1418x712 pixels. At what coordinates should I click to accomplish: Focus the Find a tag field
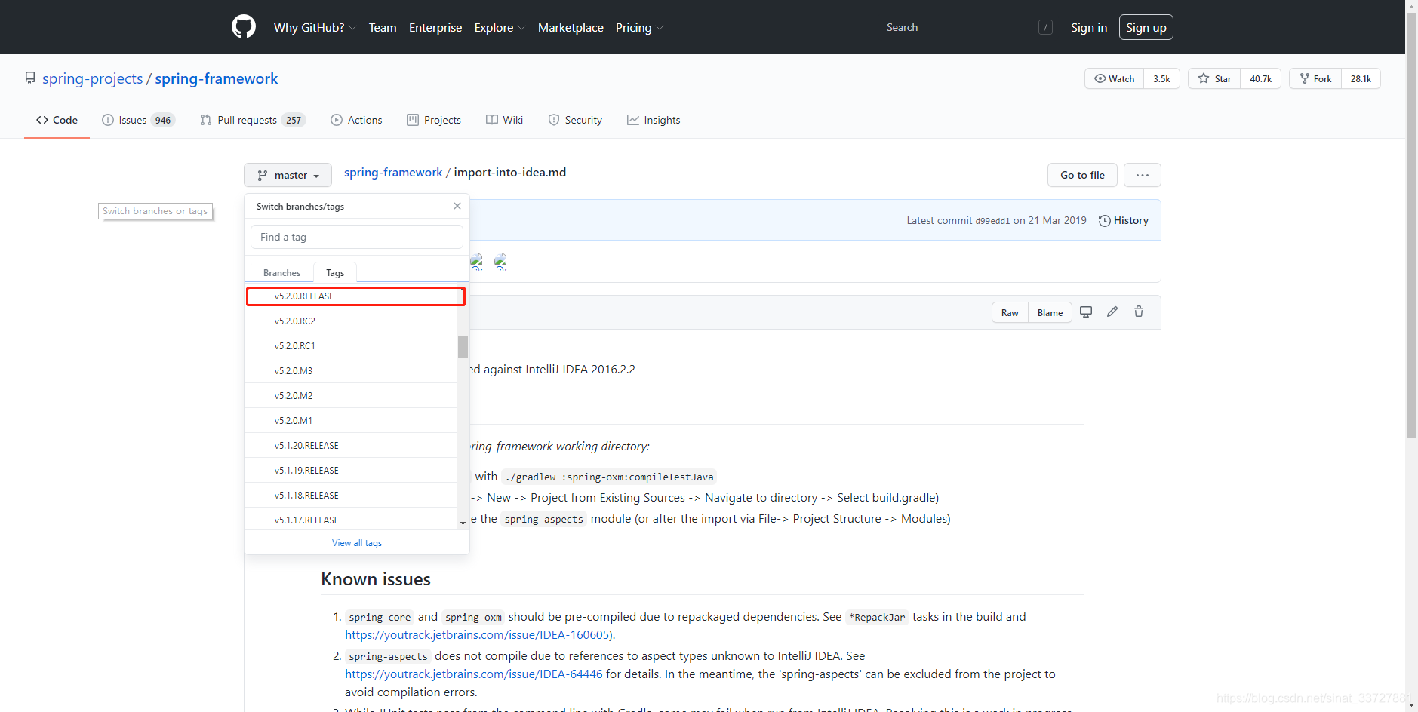(356, 237)
